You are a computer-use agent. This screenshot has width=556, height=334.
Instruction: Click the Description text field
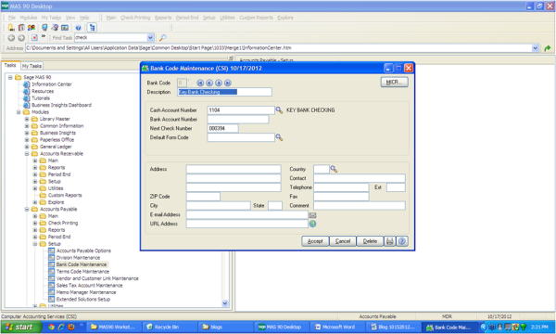tap(224, 92)
